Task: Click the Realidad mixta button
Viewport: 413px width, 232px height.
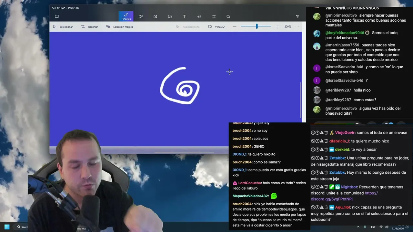Action: (188, 27)
